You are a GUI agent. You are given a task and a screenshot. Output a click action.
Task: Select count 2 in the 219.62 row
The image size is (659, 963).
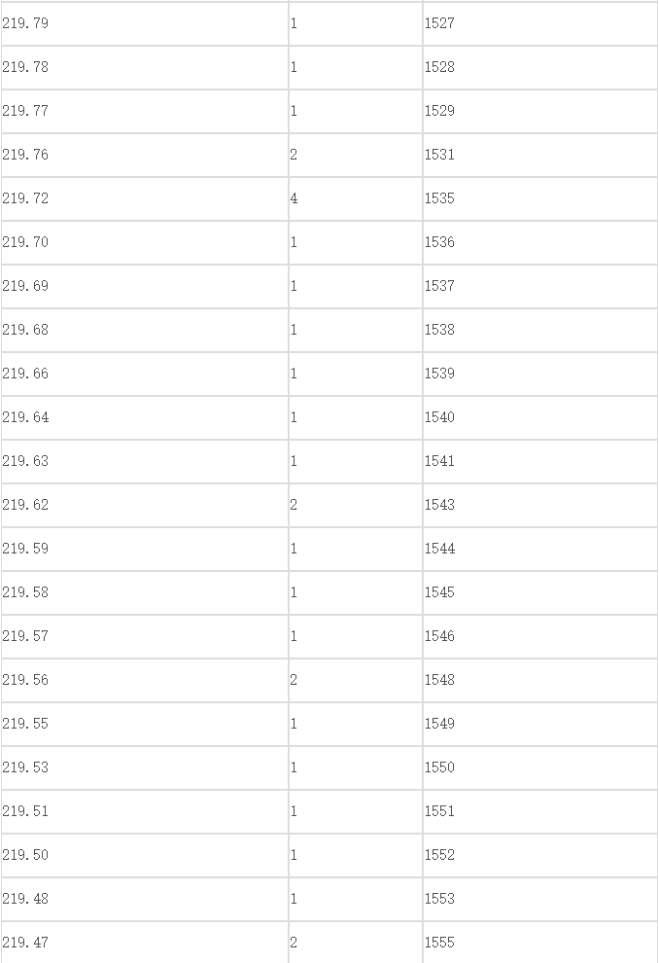[x=356, y=505]
